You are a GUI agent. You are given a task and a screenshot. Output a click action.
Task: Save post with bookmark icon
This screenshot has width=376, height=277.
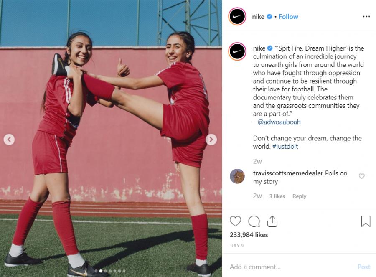(366, 221)
